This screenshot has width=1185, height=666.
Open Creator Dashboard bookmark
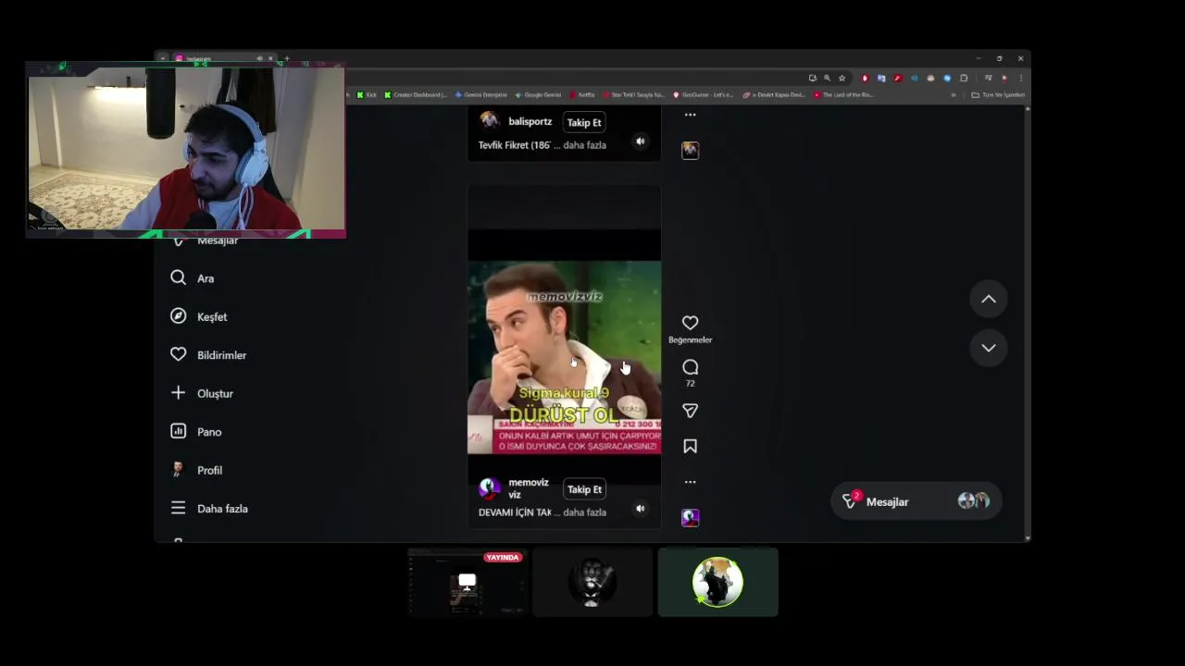pos(416,94)
